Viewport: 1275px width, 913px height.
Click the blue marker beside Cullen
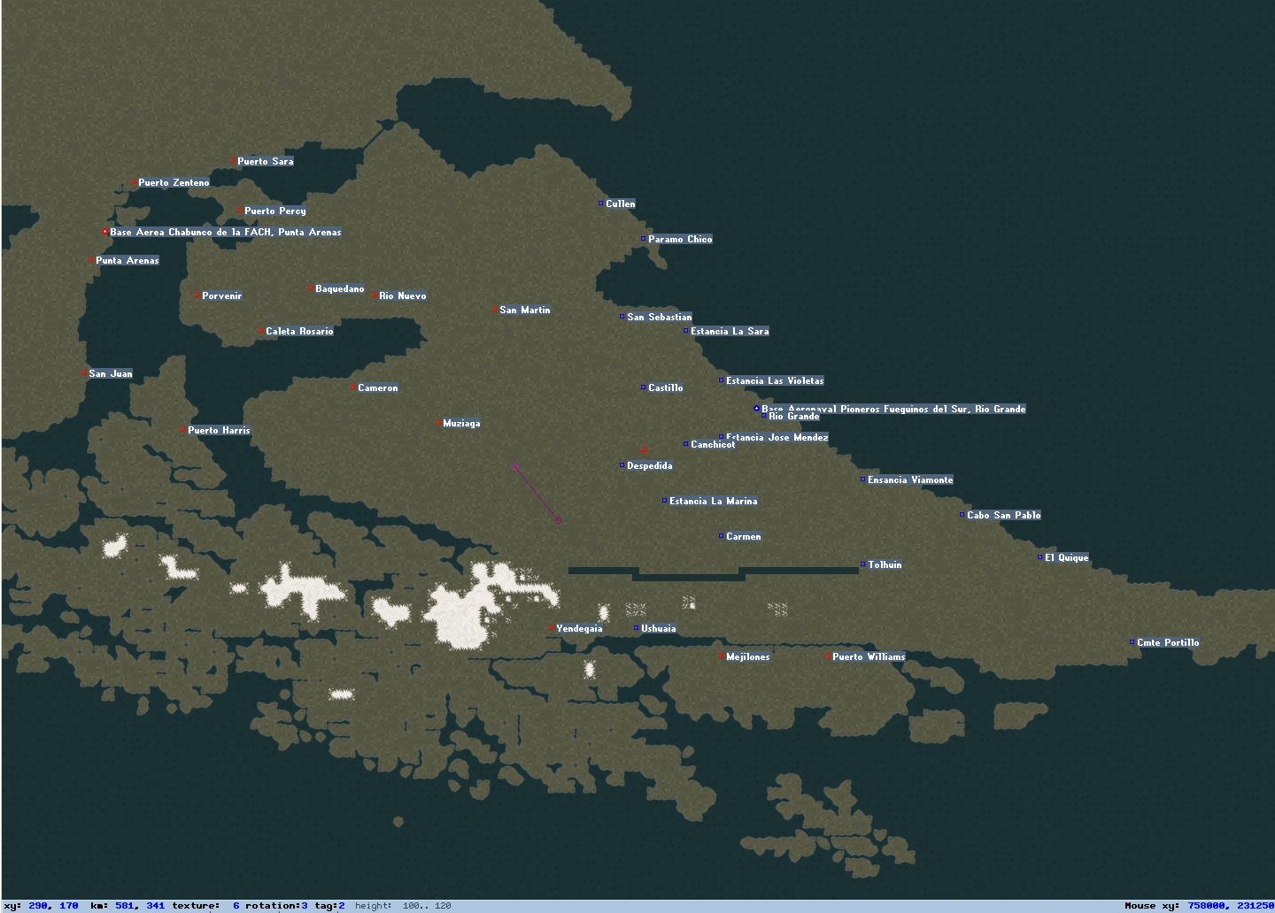(x=601, y=203)
